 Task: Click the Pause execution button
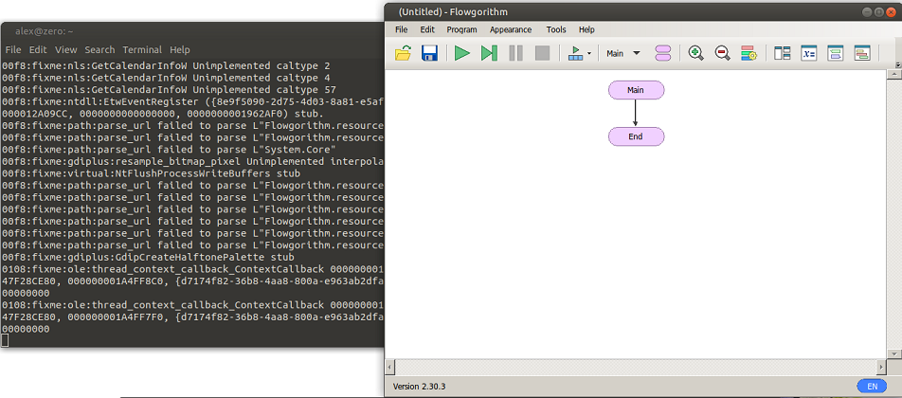tap(516, 53)
